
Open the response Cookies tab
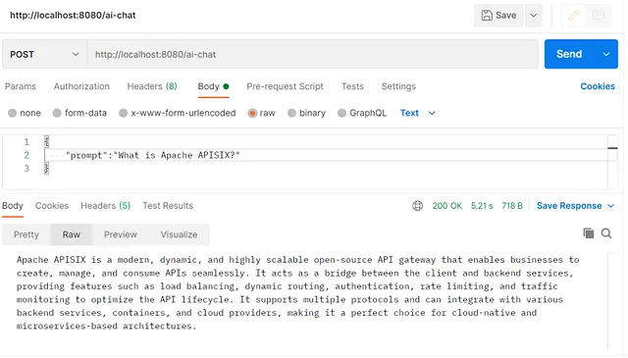(x=52, y=206)
